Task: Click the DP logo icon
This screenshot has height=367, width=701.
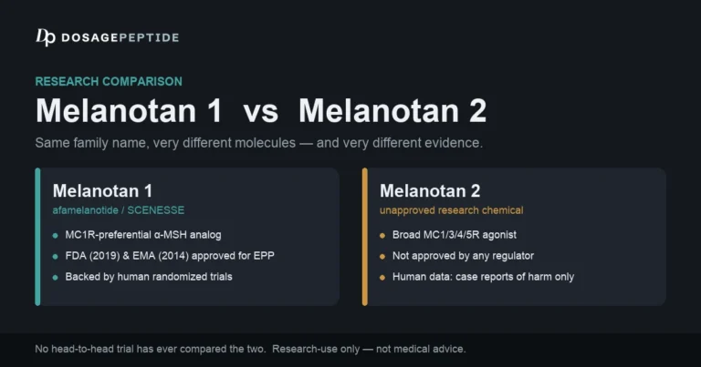Action: coord(46,37)
